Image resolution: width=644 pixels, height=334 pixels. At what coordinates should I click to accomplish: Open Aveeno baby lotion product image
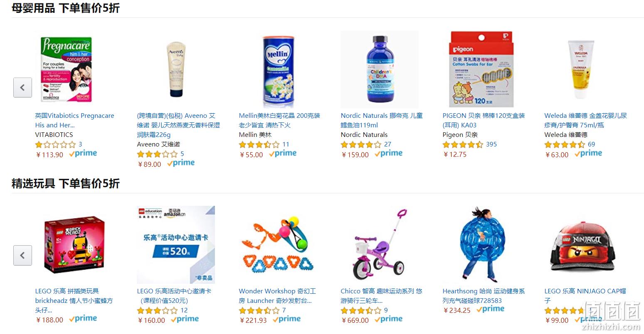coord(176,69)
